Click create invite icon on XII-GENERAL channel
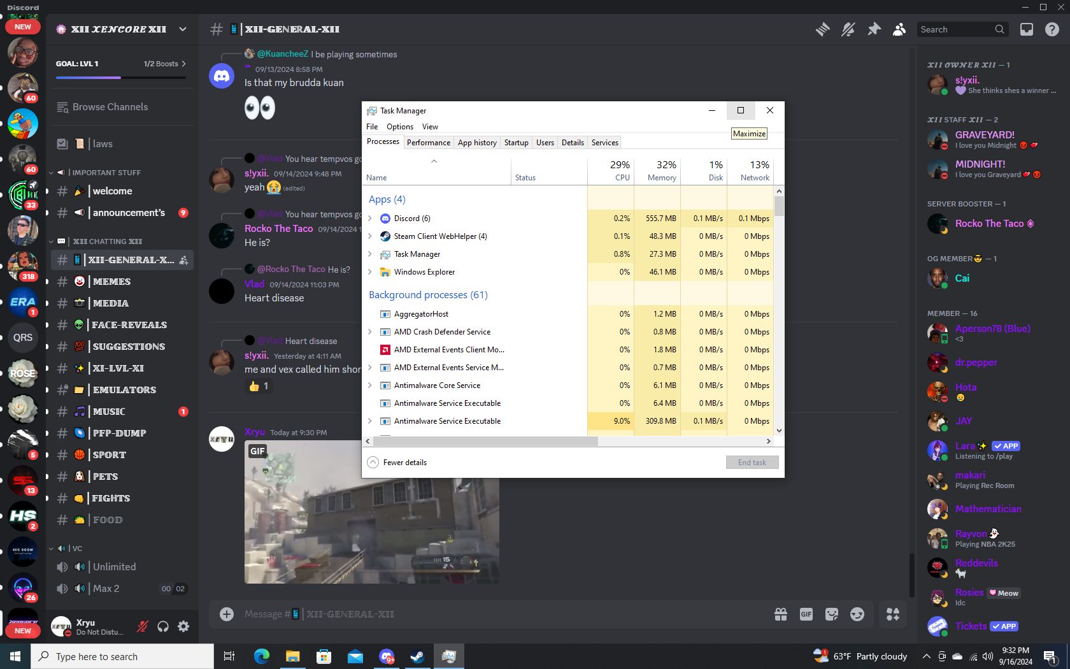The image size is (1070, 669). point(183,260)
